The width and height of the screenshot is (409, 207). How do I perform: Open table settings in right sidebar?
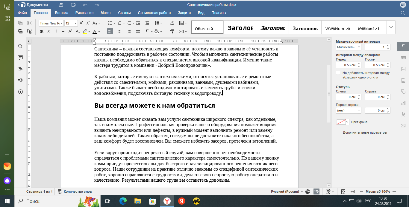403,58
